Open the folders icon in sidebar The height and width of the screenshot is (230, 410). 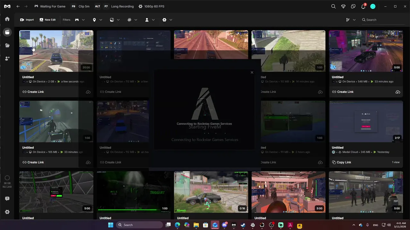point(7,45)
